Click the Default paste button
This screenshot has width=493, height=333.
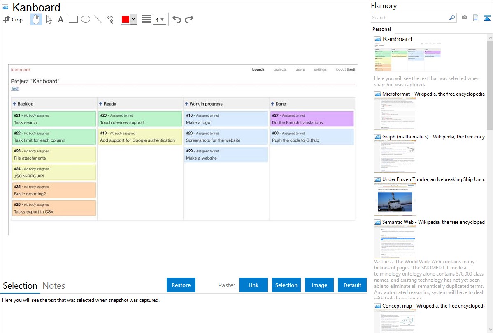352,285
